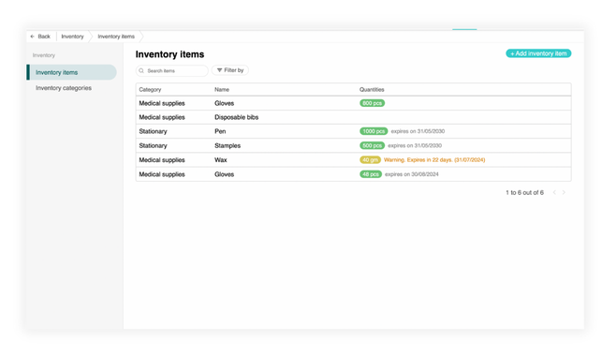The image size is (602, 357).
Task: Click Stationary category in Pen row
Action: (154, 131)
